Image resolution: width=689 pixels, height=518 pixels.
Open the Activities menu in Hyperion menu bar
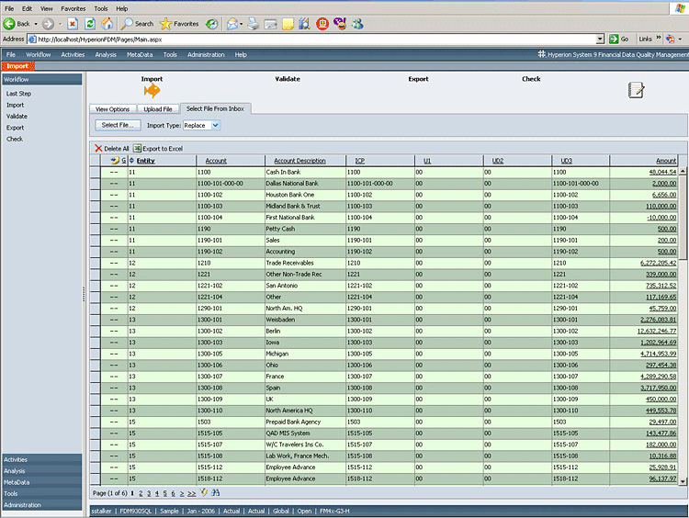click(73, 54)
